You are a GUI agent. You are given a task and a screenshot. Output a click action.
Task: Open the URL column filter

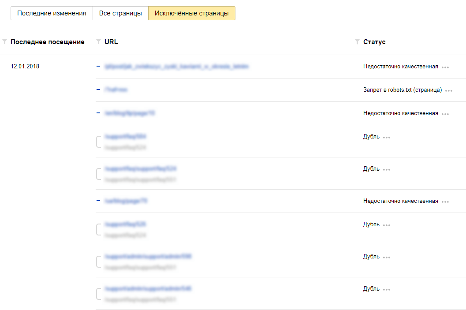tap(98, 42)
